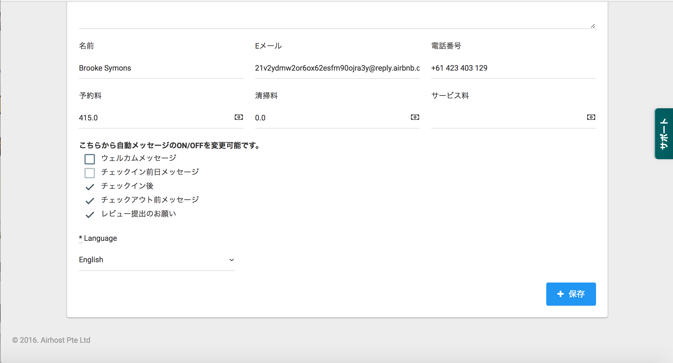The height and width of the screenshot is (363, 673).
Task: Click money icon in 予約料 field
Action: [x=239, y=117]
